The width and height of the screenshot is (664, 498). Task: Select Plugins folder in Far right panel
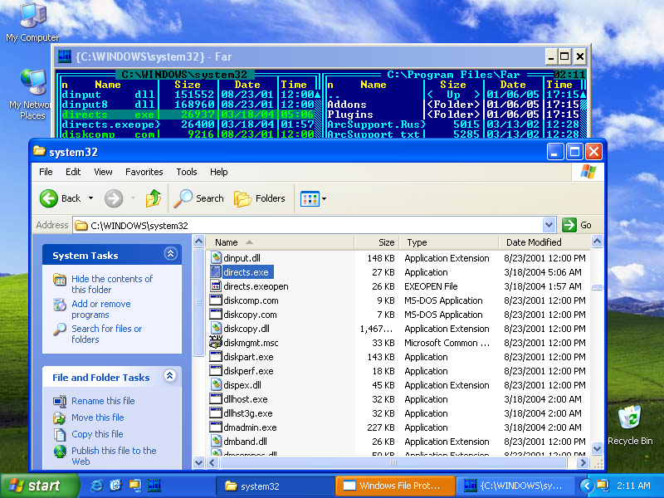point(350,115)
